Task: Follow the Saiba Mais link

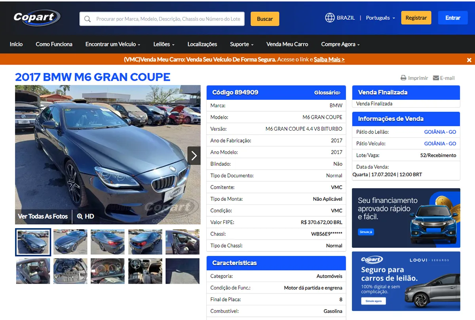Action: point(329,59)
